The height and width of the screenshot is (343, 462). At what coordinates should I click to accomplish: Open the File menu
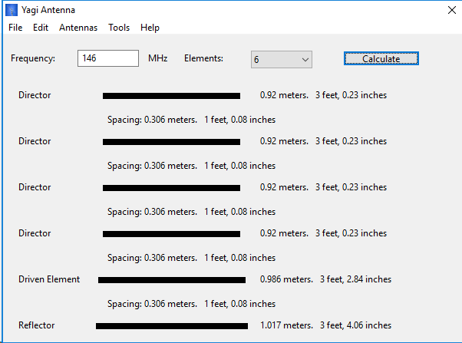coord(16,28)
